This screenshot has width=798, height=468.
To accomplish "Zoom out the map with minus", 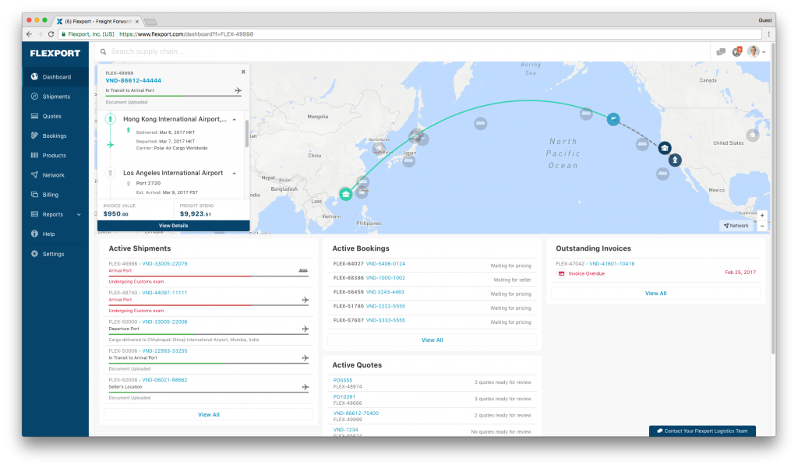I will tap(762, 226).
